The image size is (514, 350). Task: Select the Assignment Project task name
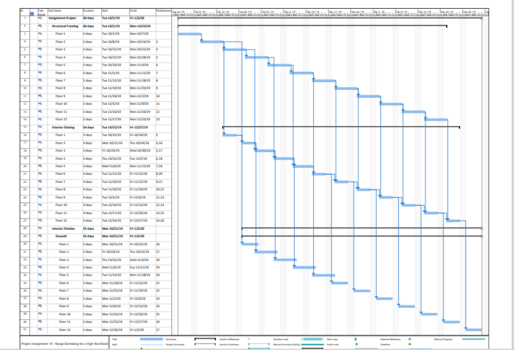point(63,18)
